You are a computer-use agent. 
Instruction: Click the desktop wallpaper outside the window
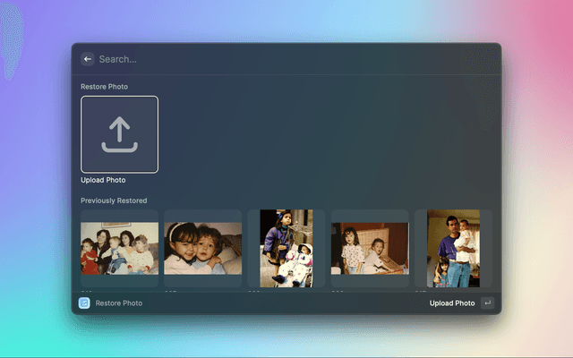(537, 179)
